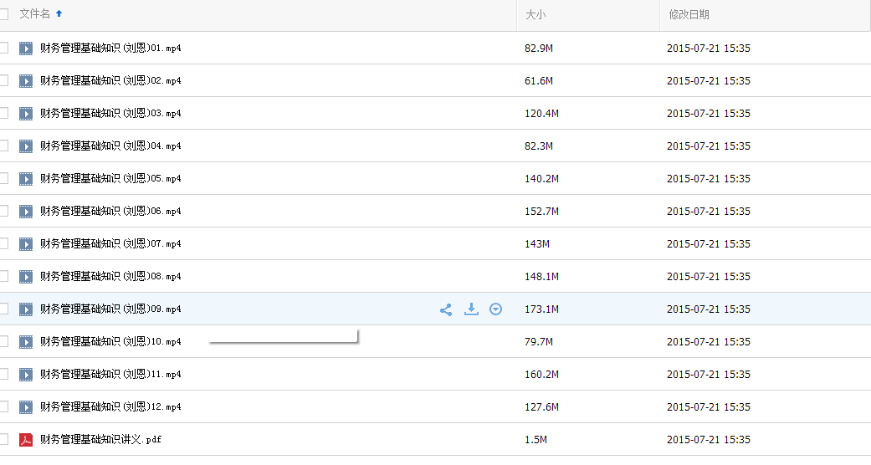Check the box for 财务管理基础知识(刘恩)06.mp4

pos(3,211)
